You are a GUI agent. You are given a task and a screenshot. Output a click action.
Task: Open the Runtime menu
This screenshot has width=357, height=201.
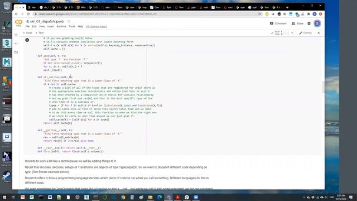coord(61,26)
